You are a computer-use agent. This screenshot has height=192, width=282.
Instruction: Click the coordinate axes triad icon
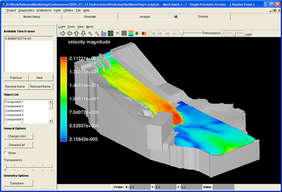174,33
